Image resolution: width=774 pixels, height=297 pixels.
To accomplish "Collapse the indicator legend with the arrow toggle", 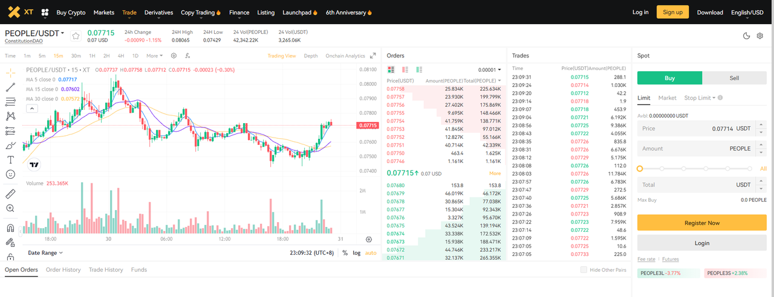I will click(31, 109).
